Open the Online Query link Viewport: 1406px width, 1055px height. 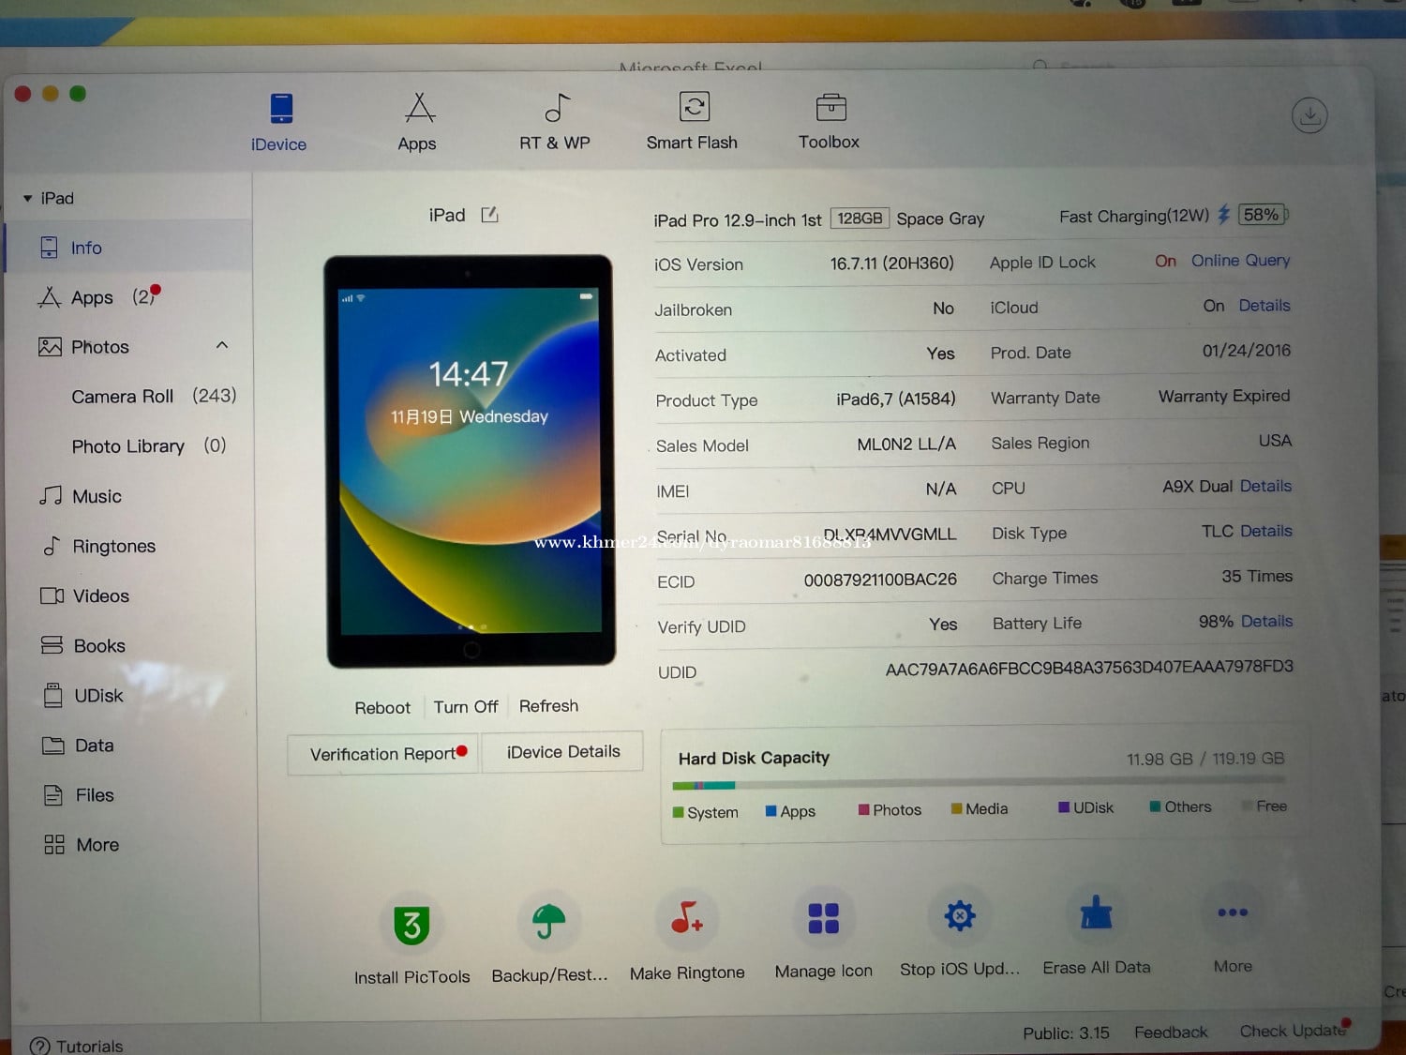click(x=1240, y=261)
